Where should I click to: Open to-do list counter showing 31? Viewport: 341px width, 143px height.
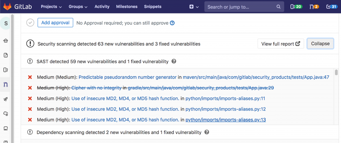(332, 7)
